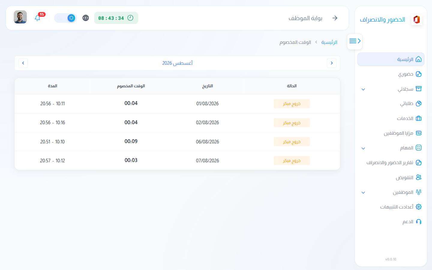Collapse the sidebar with the menu toggle icon
The image size is (432, 270).
(x=355, y=41)
